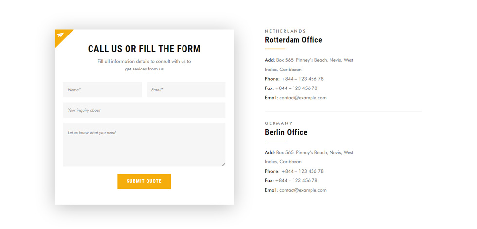Click 'Indies, Caribbean' under Berlin Office

[283, 162]
